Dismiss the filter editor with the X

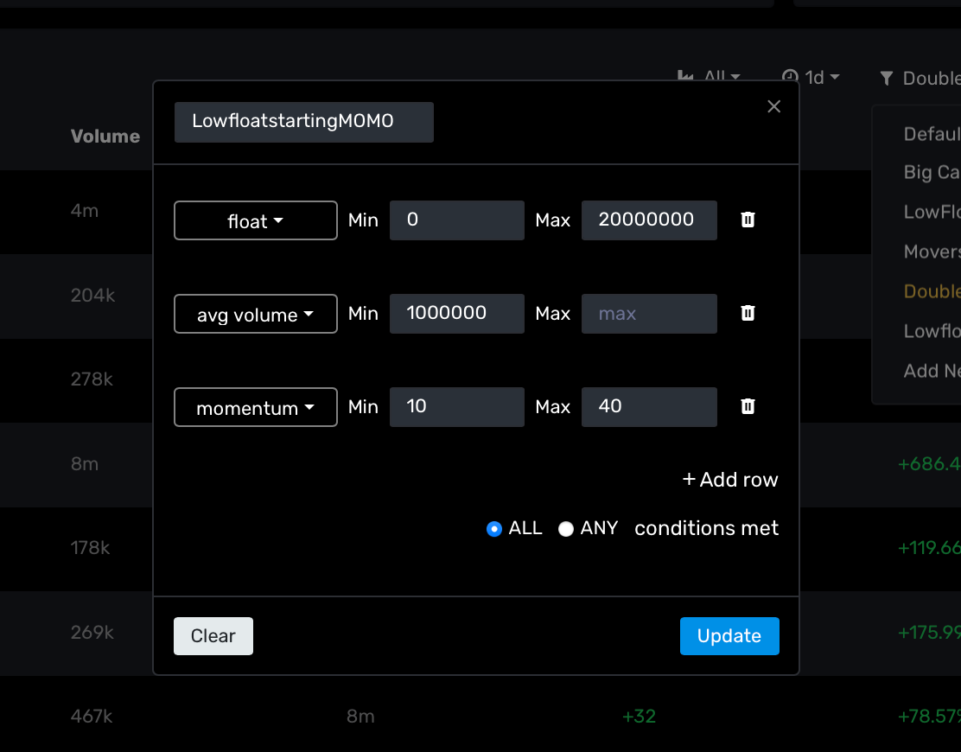pos(773,106)
